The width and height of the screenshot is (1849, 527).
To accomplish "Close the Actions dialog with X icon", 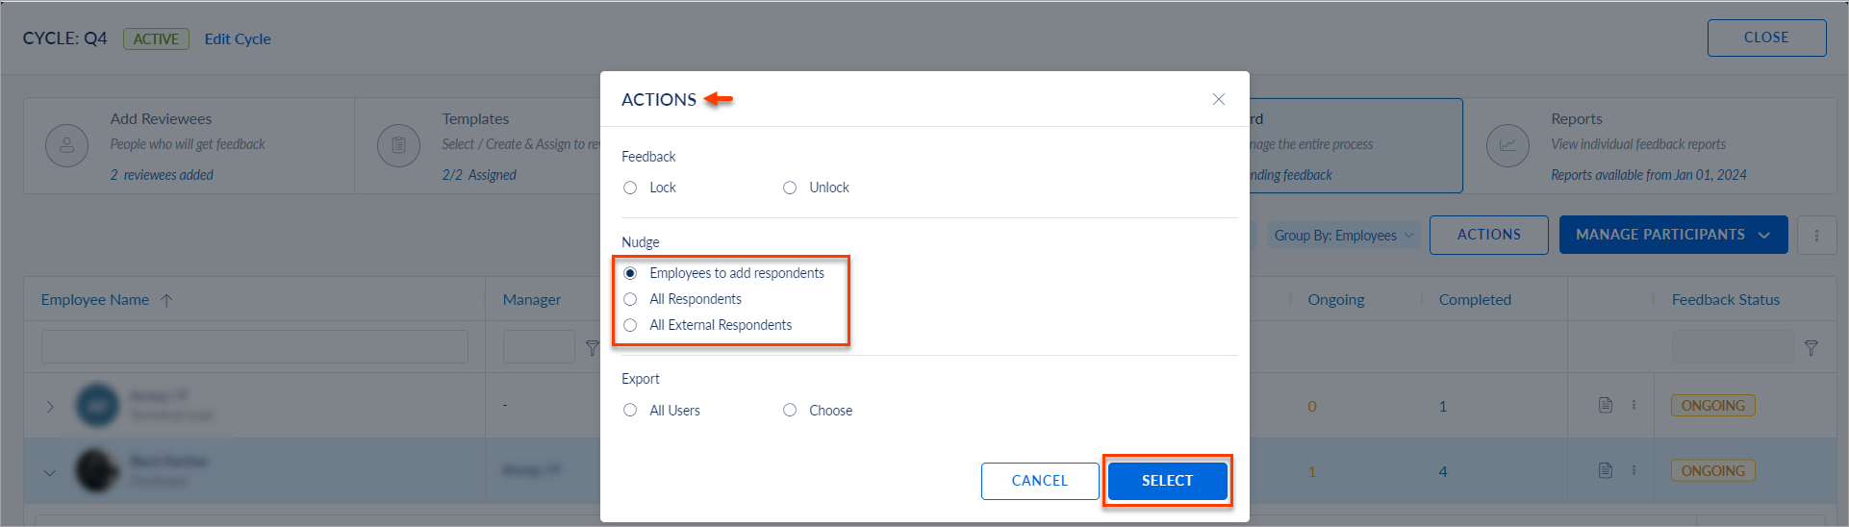I will coord(1218,99).
